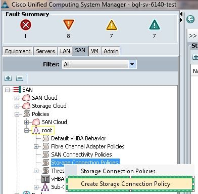Select the SAN tab
The height and width of the screenshot is (194, 198).
click(x=80, y=50)
